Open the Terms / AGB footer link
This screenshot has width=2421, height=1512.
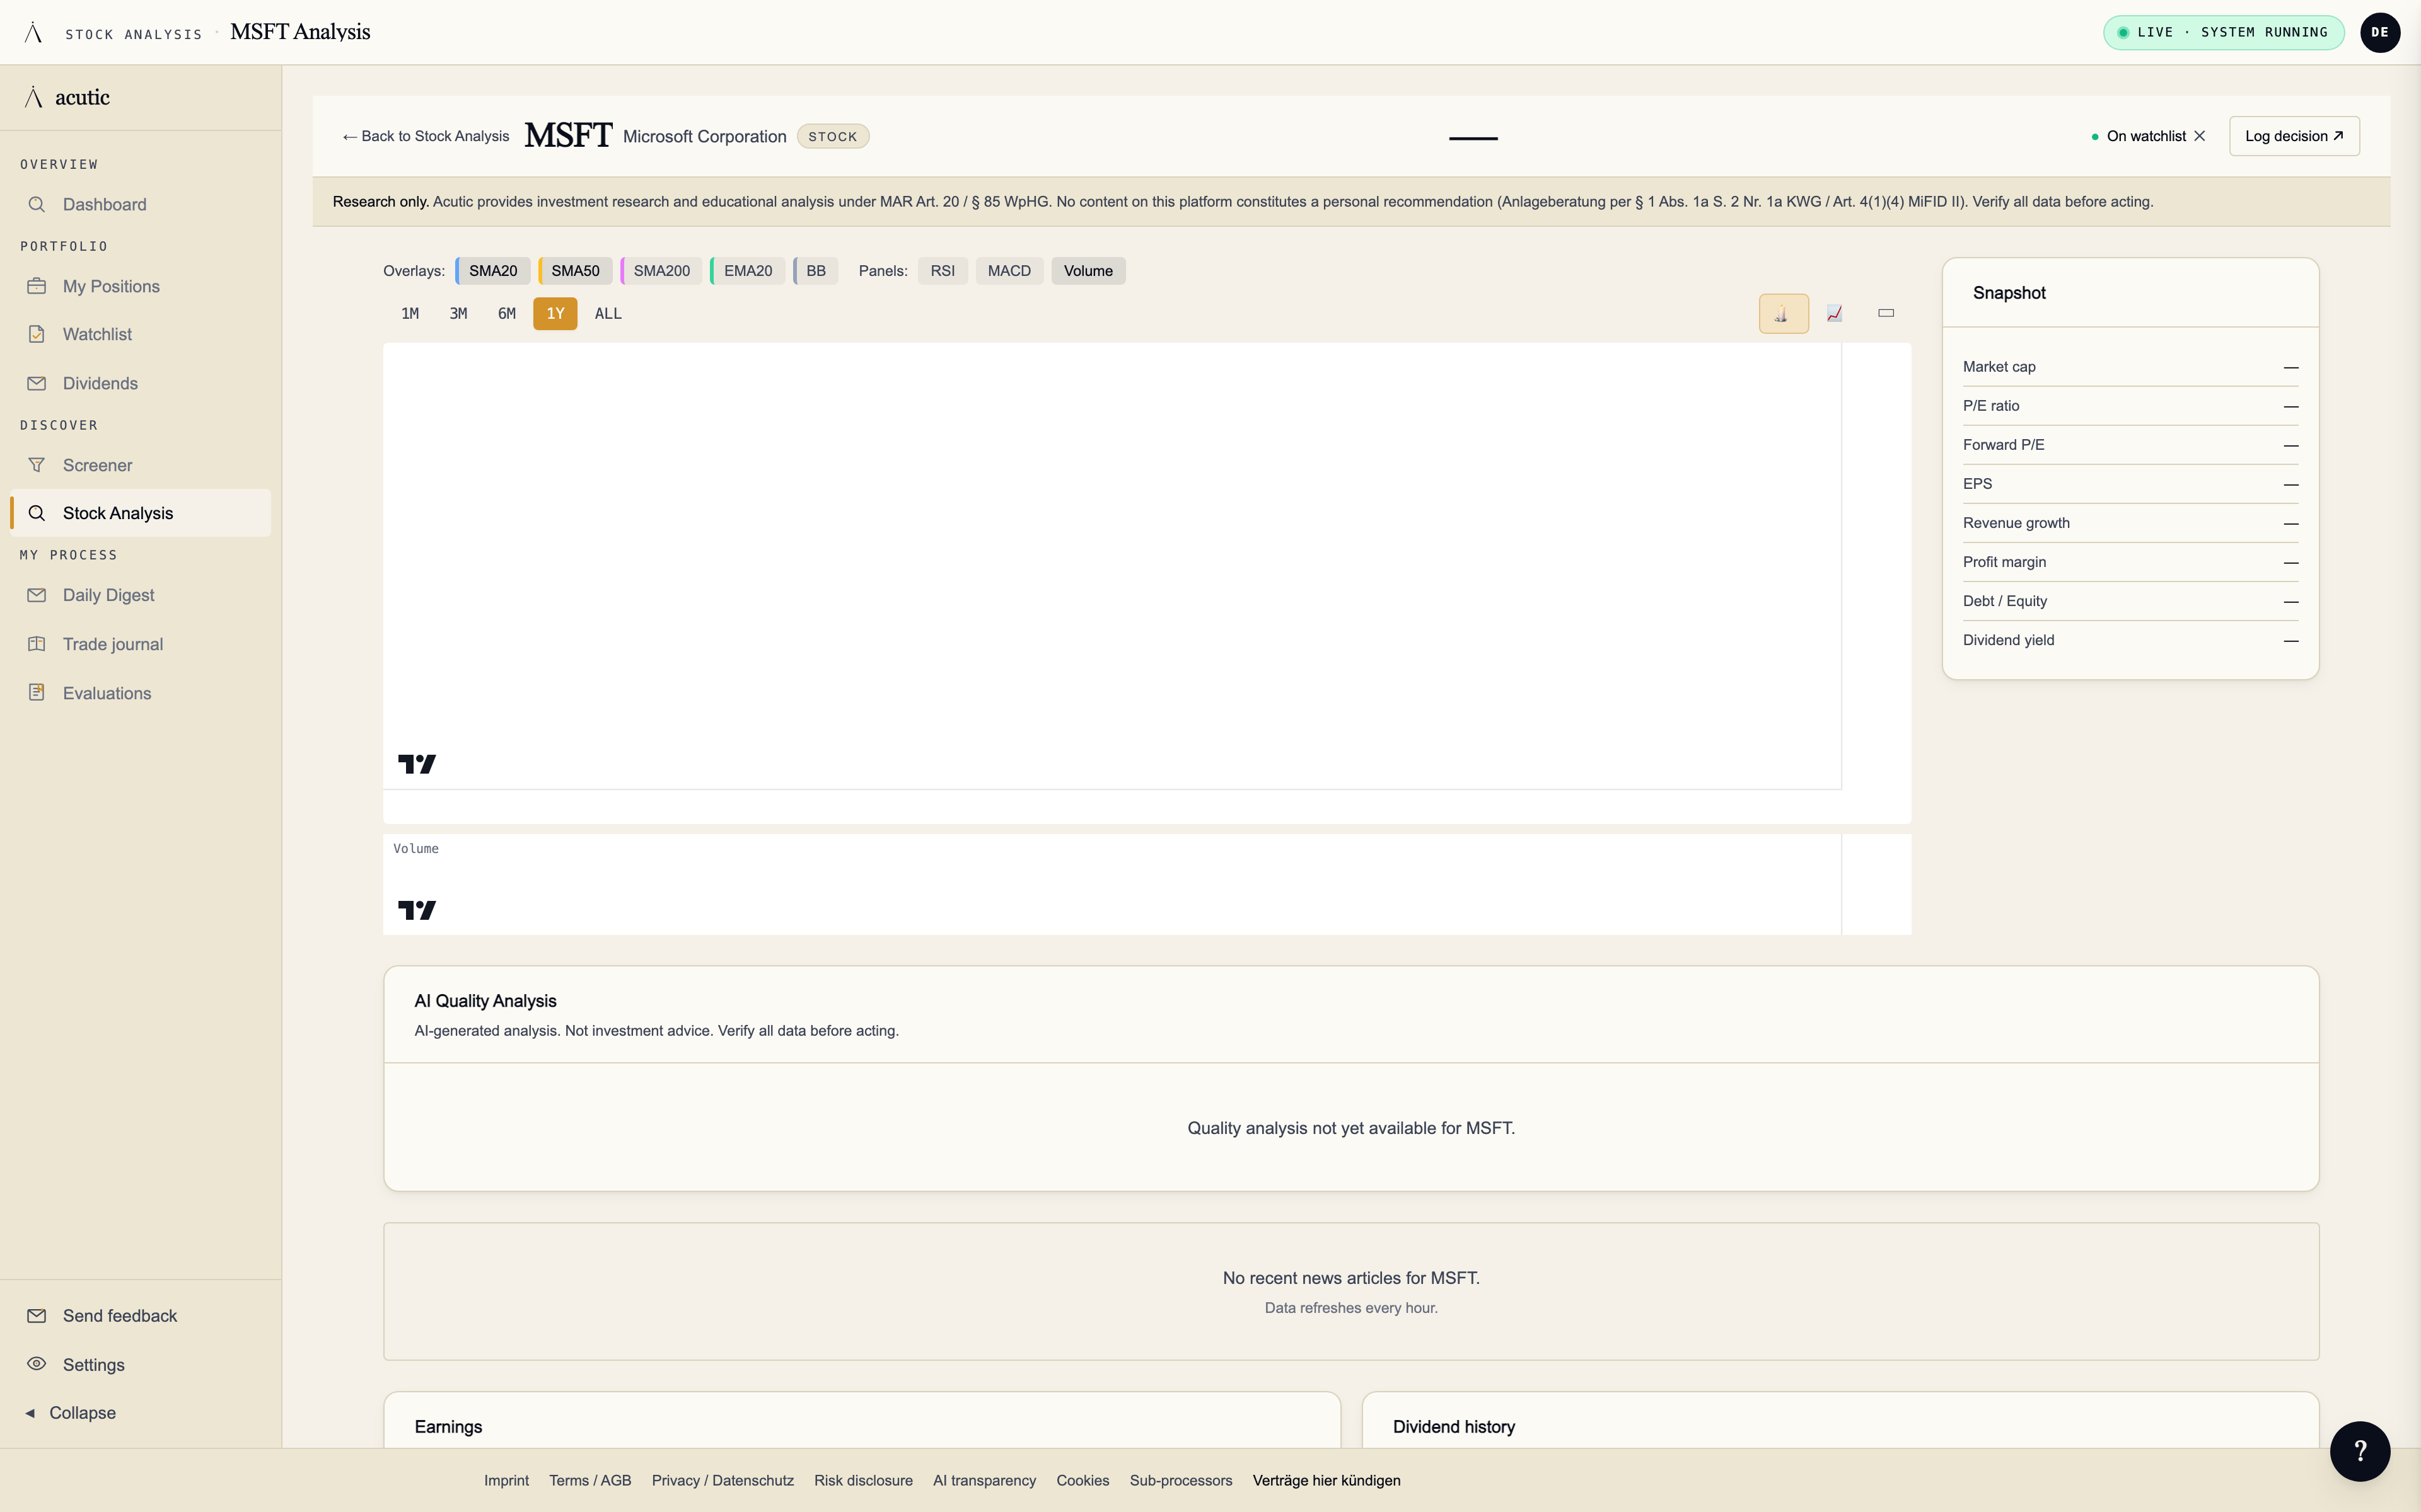590,1480
